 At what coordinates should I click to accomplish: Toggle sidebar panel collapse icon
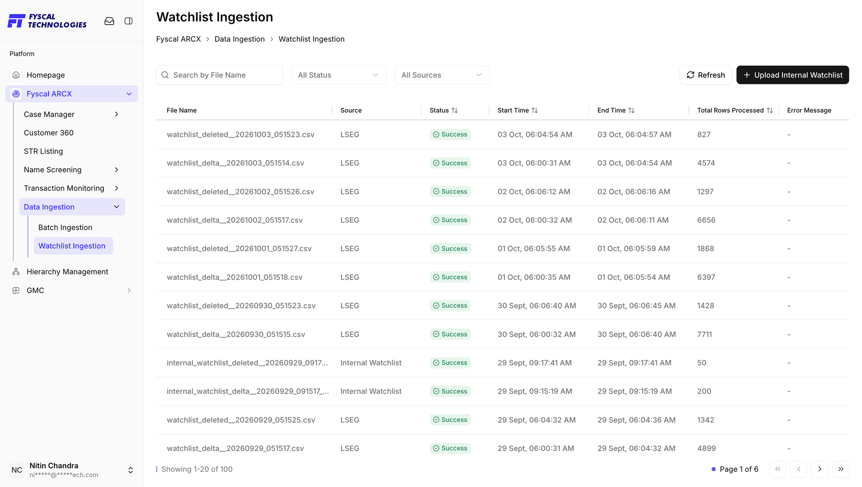click(128, 21)
